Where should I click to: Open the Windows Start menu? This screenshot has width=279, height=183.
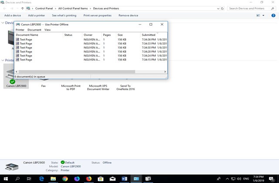point(6,179)
